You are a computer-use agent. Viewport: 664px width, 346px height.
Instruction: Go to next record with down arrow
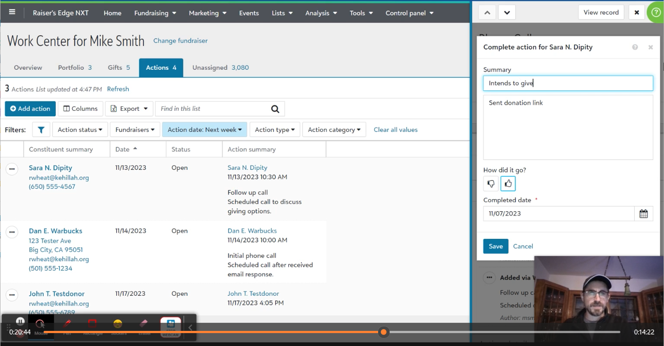point(507,12)
